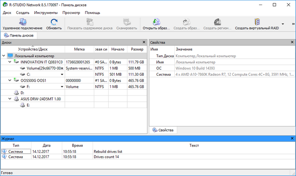
Task: Select the Свойства tab at panel bottom
Action: click(163, 130)
